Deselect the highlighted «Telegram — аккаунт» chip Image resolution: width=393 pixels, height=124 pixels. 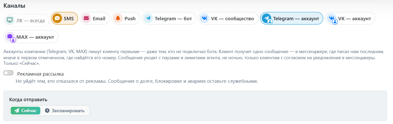pos(292,18)
